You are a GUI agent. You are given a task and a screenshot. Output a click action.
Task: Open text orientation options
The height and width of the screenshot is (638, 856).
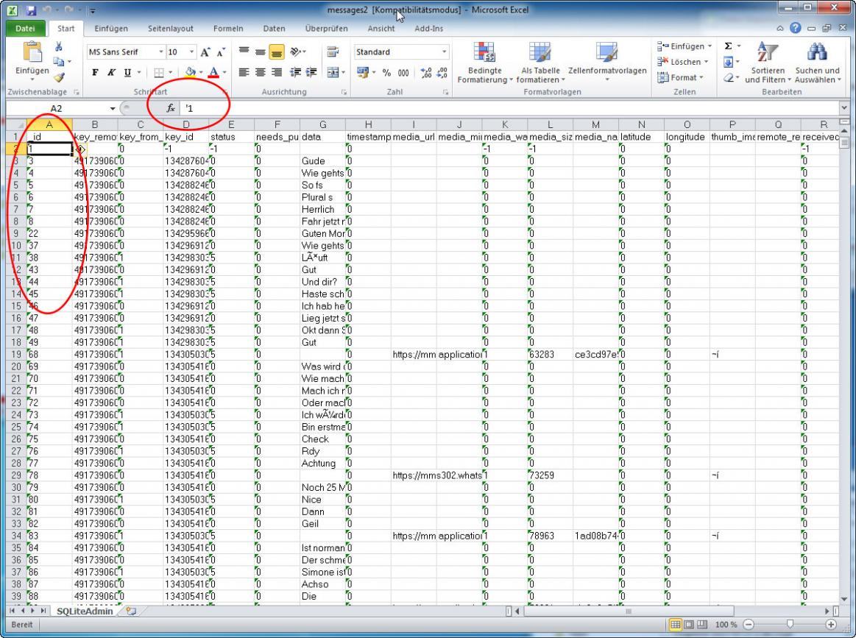point(295,52)
